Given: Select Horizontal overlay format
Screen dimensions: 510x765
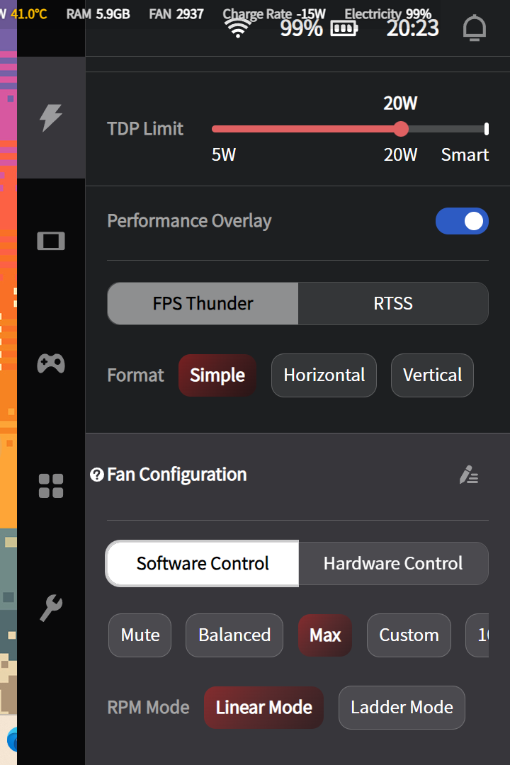Looking at the screenshot, I should [324, 375].
